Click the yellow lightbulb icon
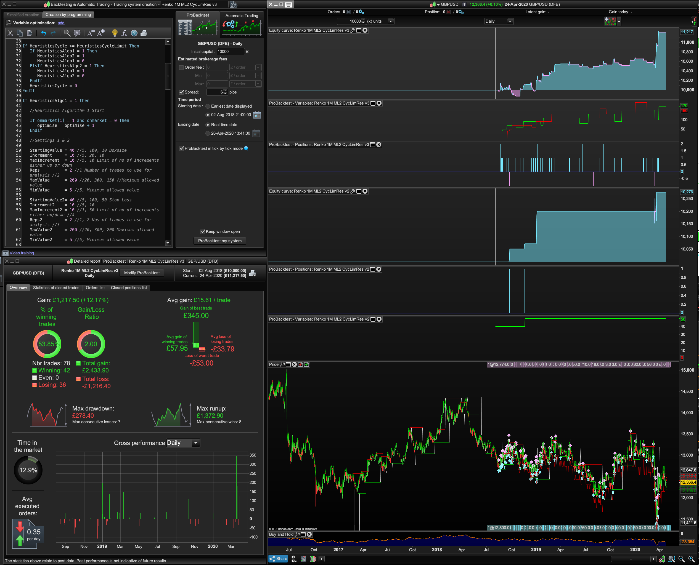This screenshot has height=565, width=699. [115, 33]
